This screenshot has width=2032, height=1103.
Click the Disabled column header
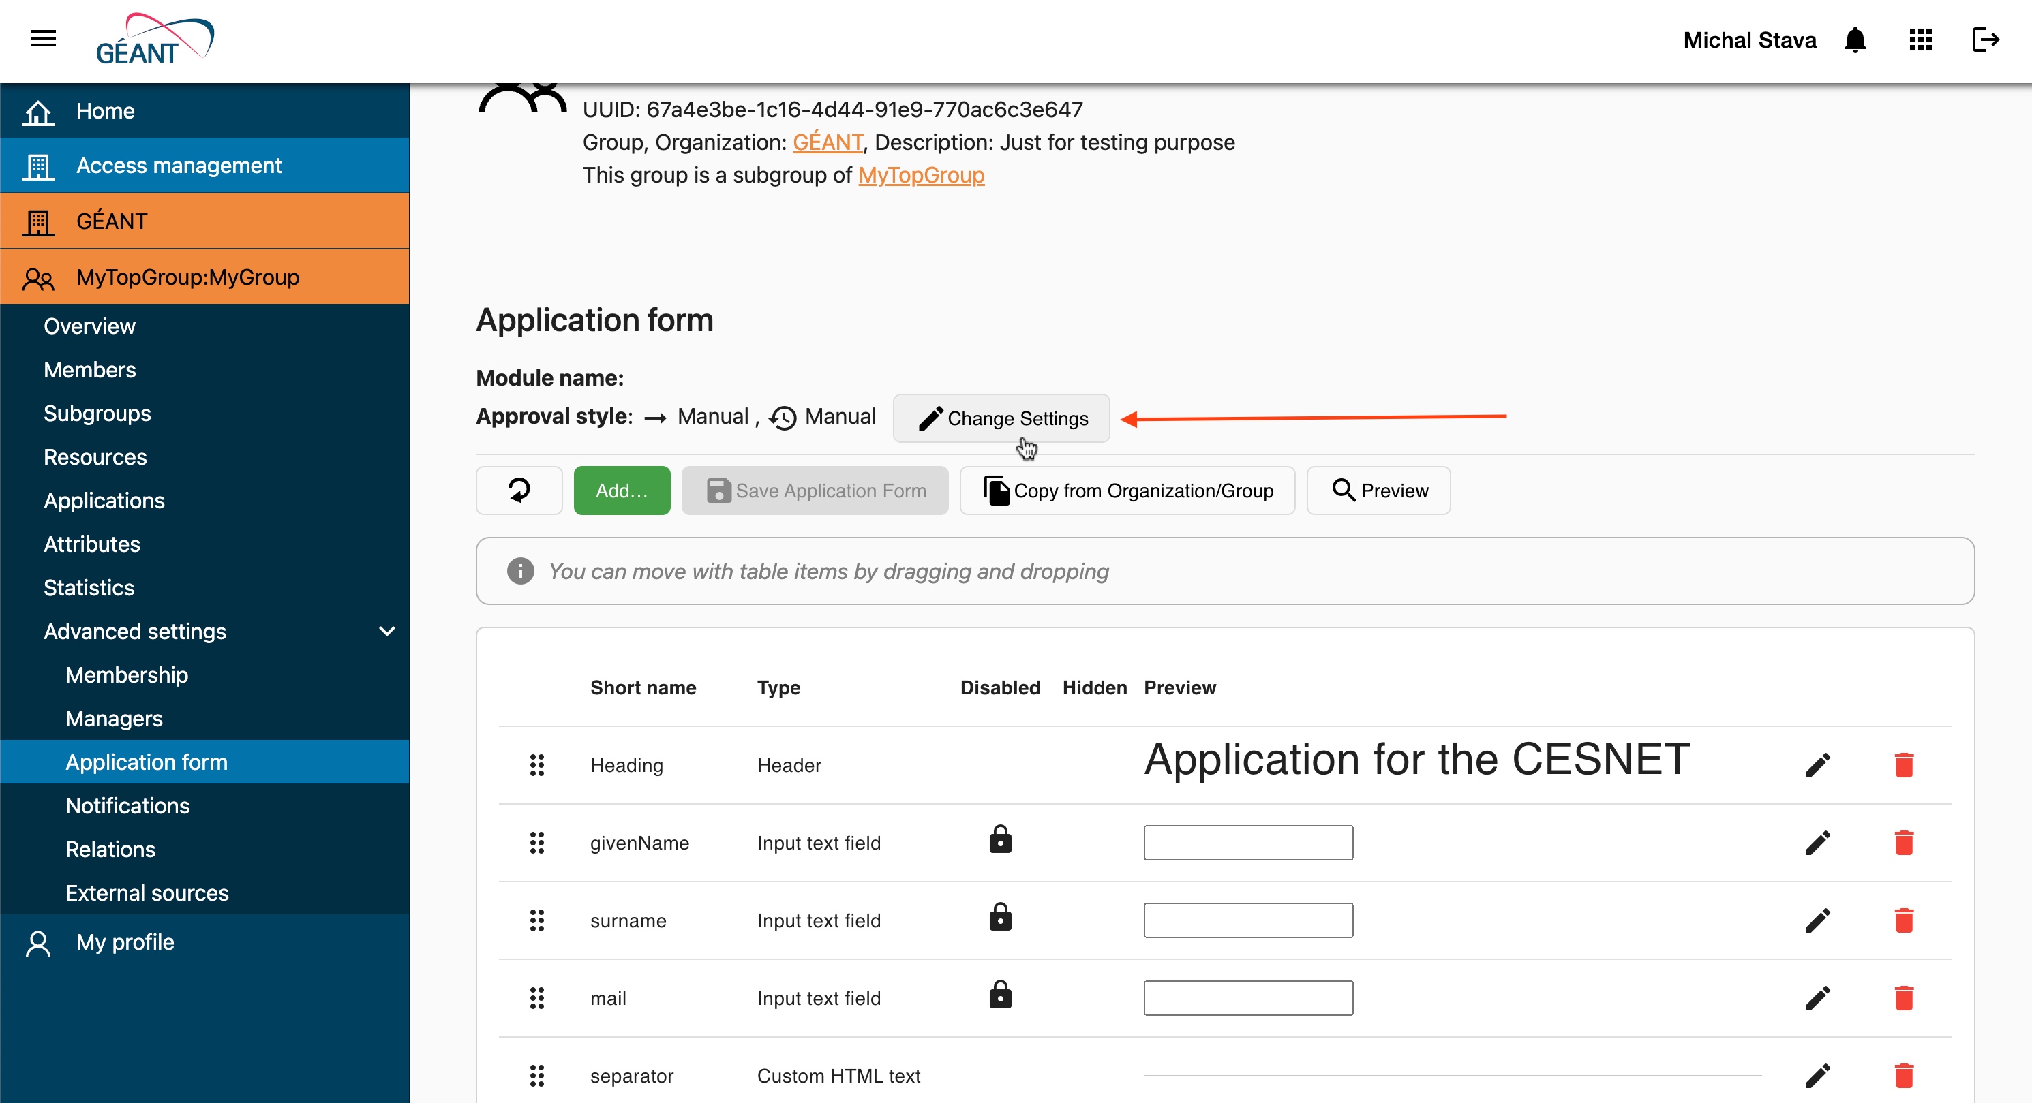[999, 687]
